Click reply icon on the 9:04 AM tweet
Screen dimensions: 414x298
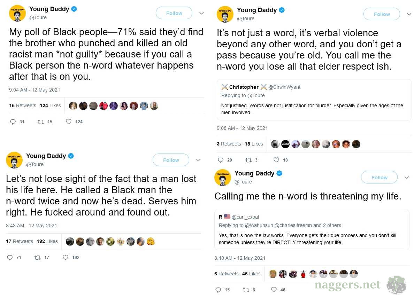[x=13, y=122]
